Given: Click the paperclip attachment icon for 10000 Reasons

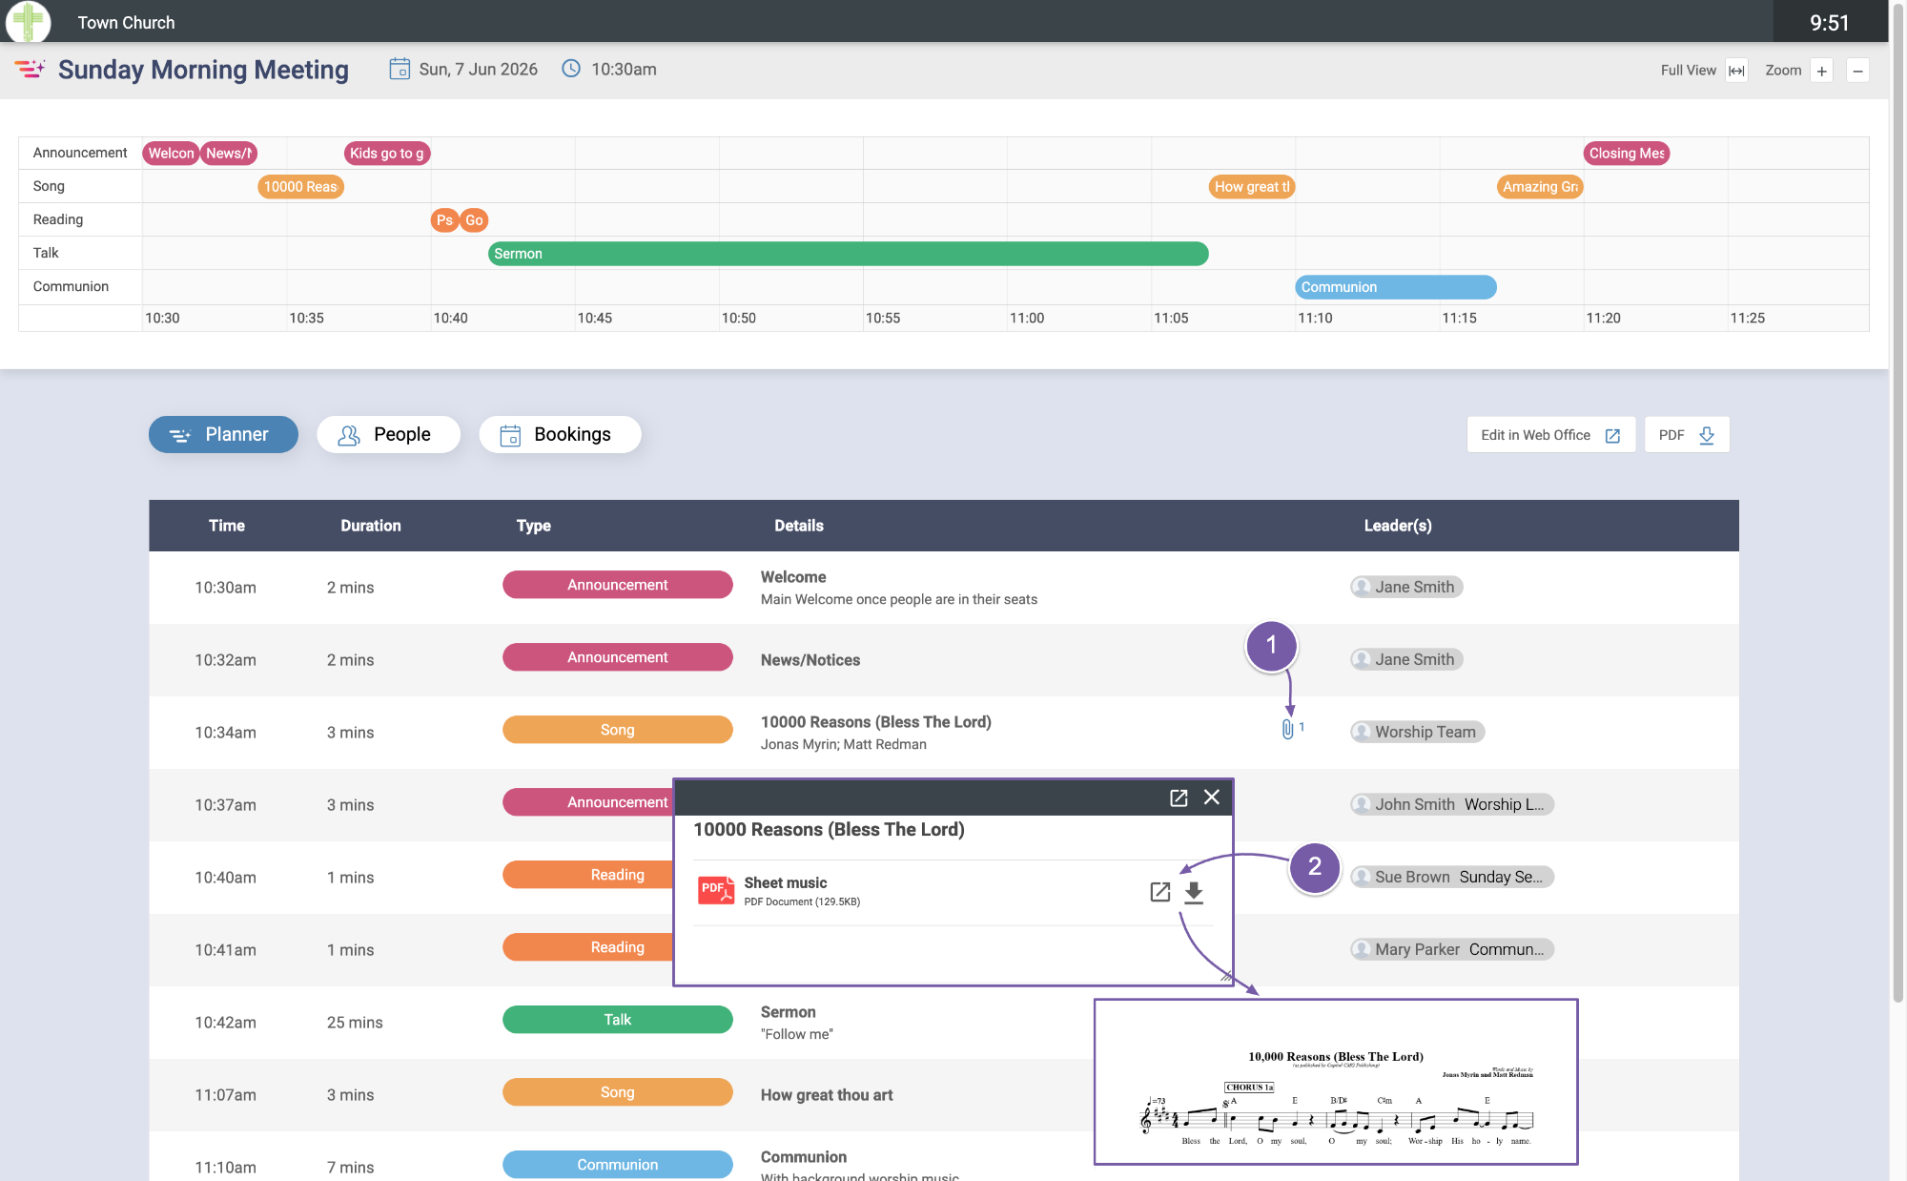Looking at the screenshot, I should [x=1288, y=730].
